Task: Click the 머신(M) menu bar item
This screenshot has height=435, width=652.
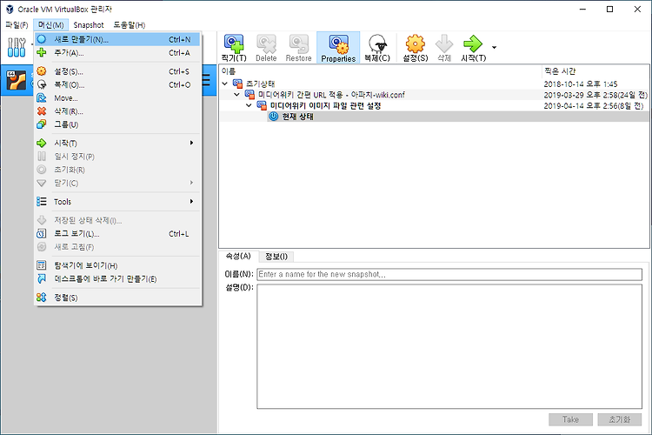Action: click(x=50, y=25)
